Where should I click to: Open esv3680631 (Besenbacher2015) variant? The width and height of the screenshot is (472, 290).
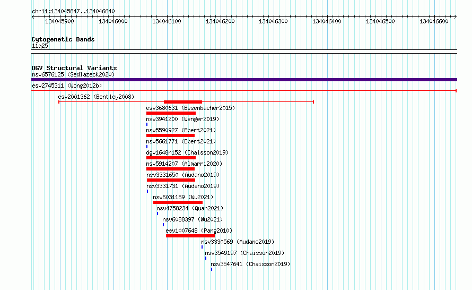190,108
